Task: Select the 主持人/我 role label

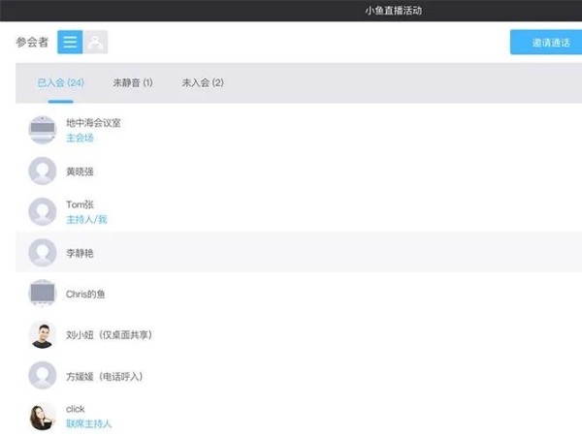Action: coord(86,220)
